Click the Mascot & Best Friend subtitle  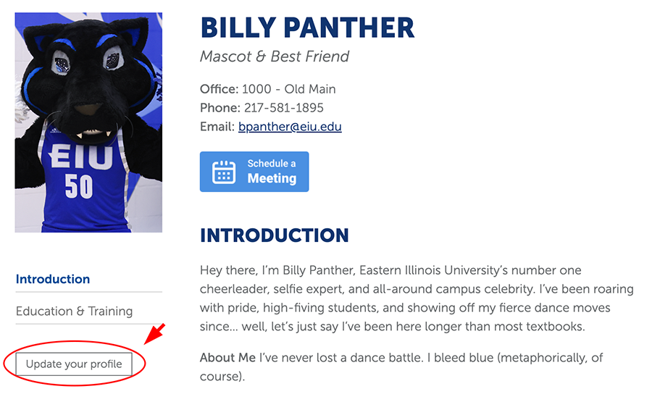point(275,56)
